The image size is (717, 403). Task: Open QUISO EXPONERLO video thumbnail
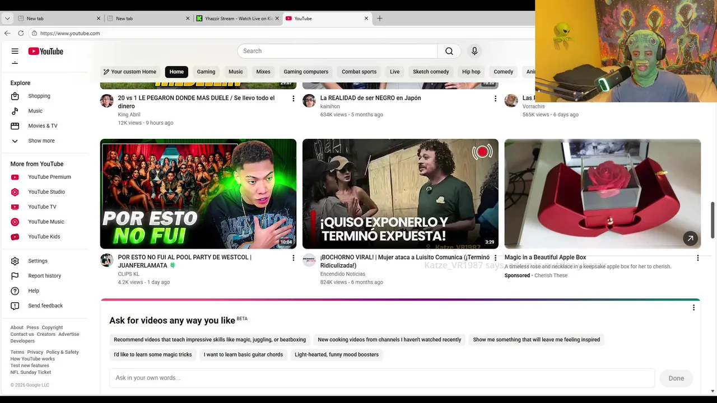pos(401,194)
